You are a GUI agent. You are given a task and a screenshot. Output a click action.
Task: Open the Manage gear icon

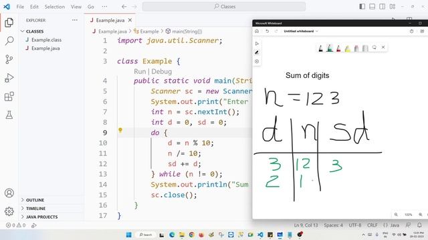(x=9, y=211)
